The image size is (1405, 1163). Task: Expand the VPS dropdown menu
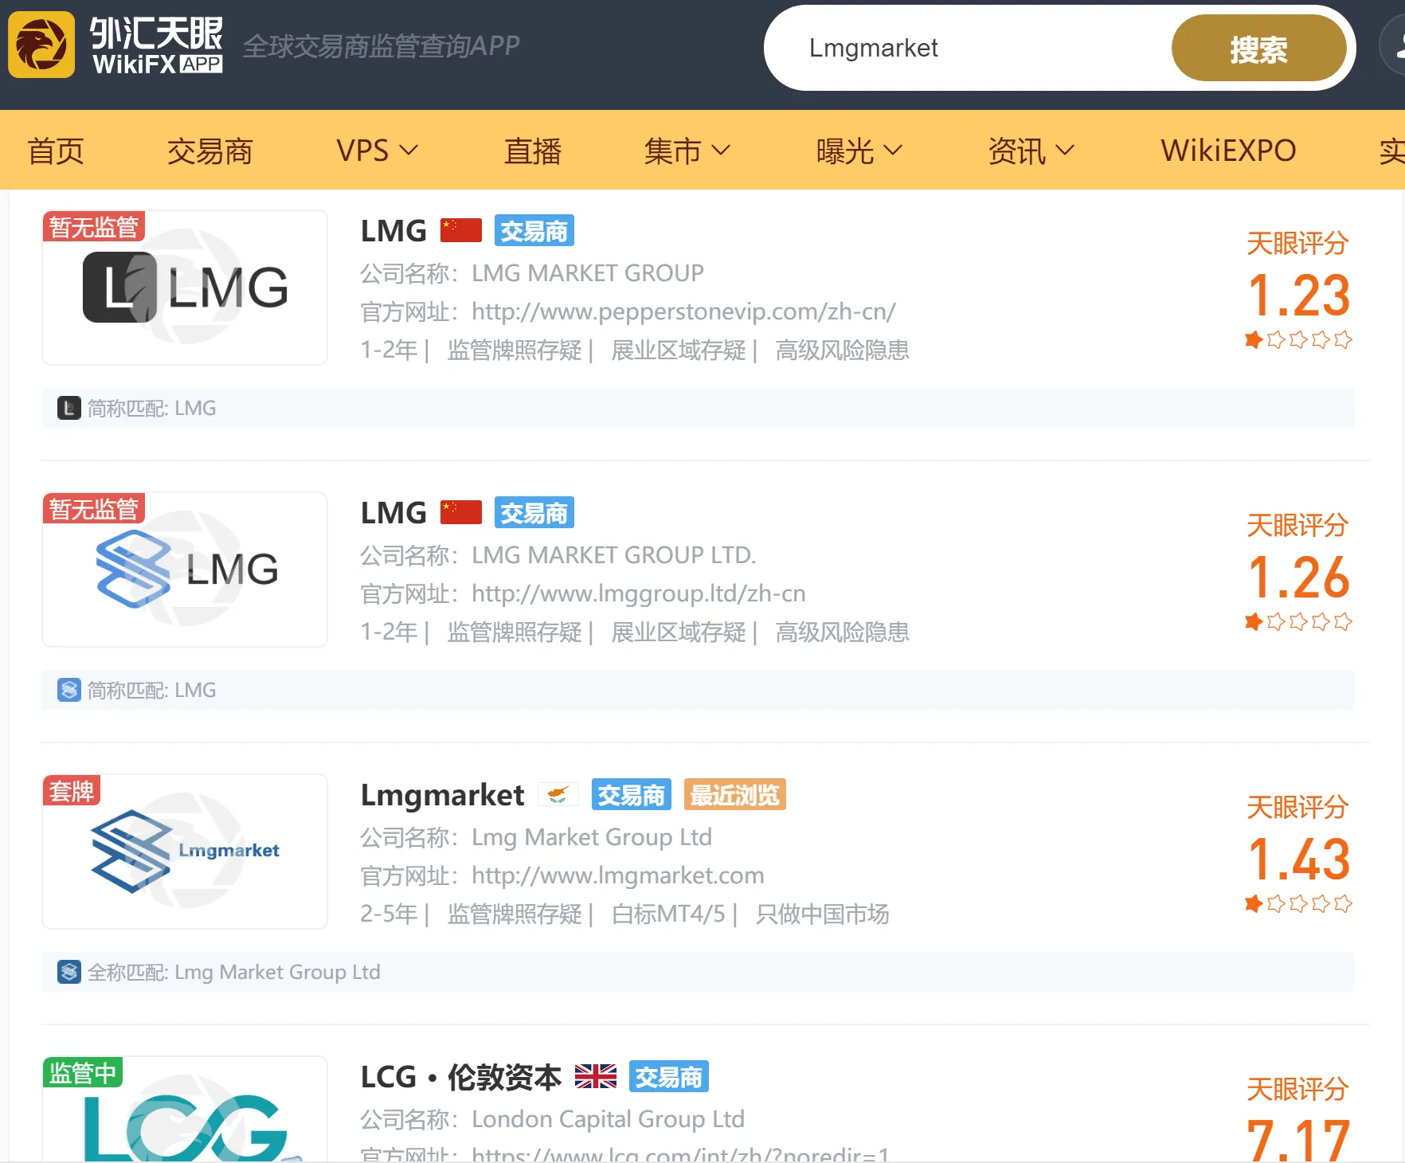[x=377, y=151]
